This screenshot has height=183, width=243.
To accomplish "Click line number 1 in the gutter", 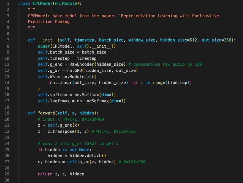I will pos(8,3).
